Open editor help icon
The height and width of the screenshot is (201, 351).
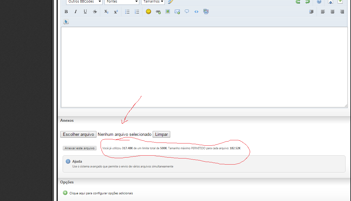tap(319, 2)
